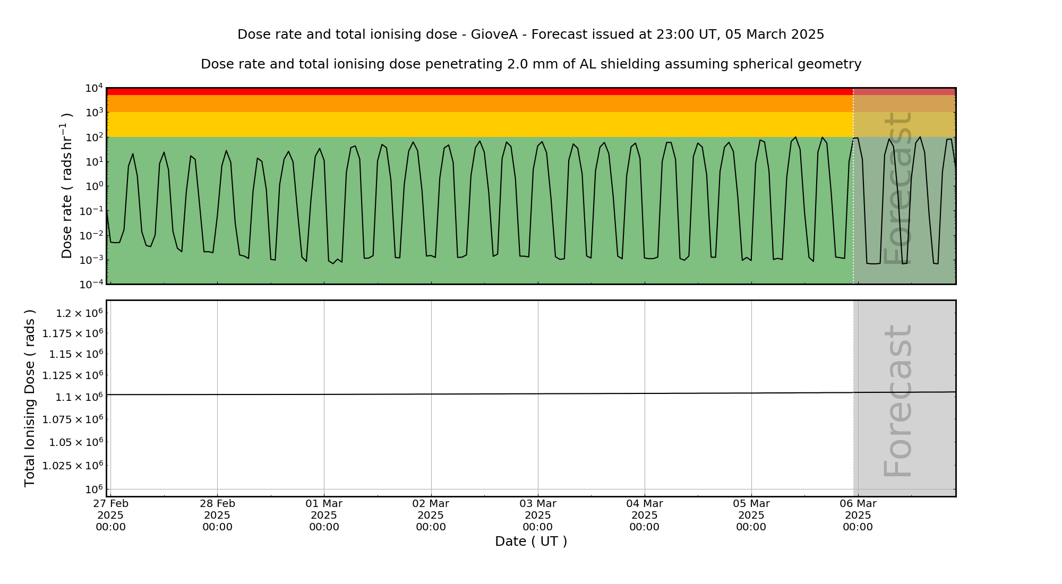Click the '03 Mar 2025 00:00' axis label

click(x=538, y=515)
